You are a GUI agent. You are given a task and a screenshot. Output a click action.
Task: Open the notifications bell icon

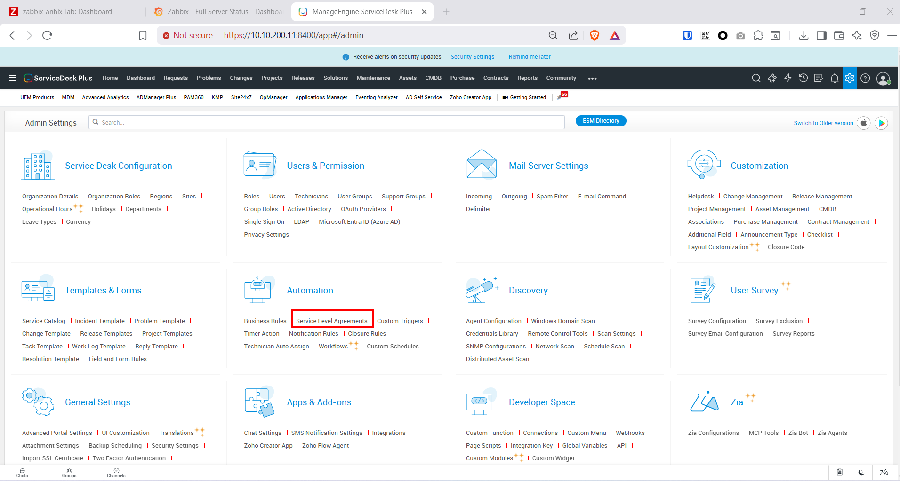pyautogui.click(x=834, y=78)
